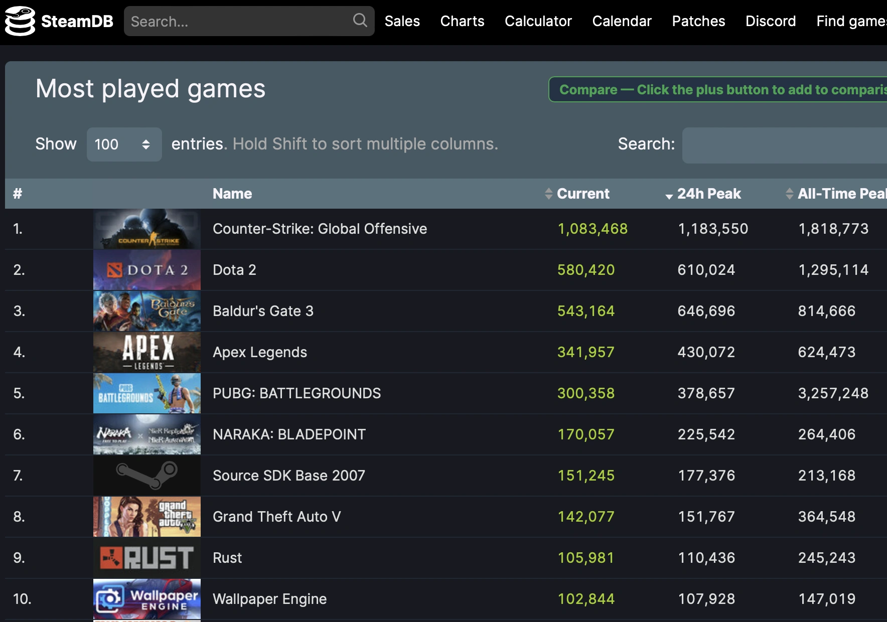
Task: Open the Calendar navigation item
Action: pyautogui.click(x=622, y=21)
